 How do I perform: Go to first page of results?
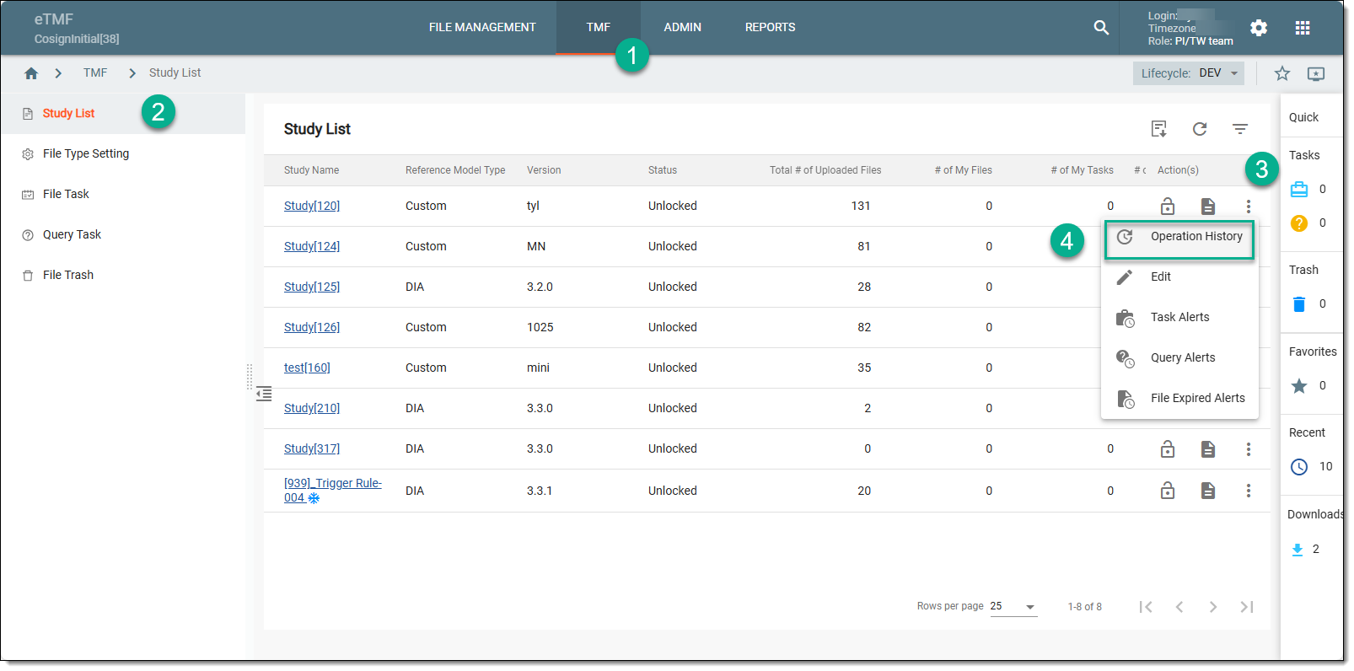1146,607
